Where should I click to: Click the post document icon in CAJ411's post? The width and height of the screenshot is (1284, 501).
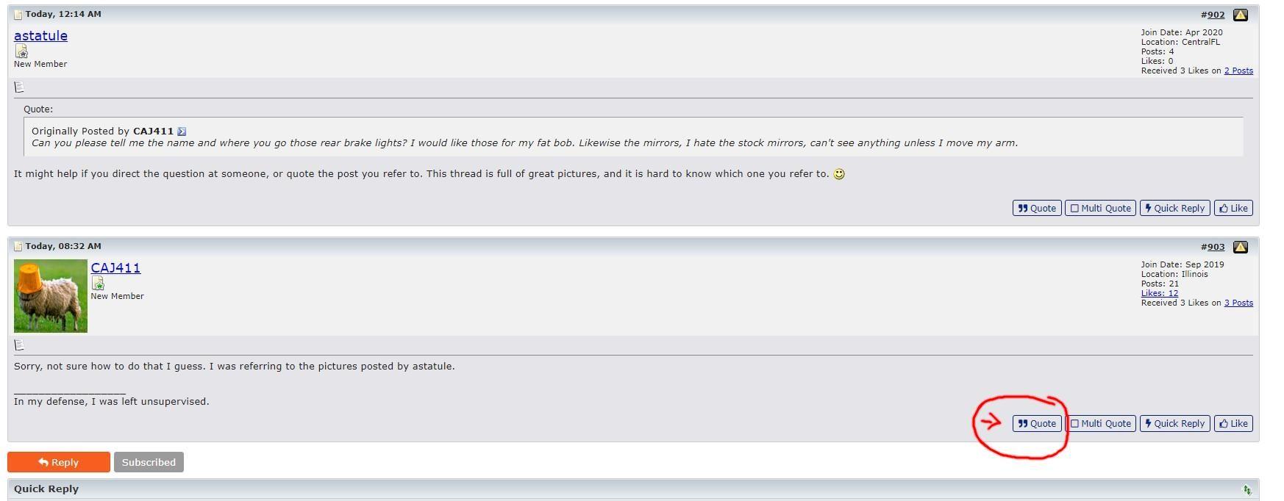[x=19, y=345]
